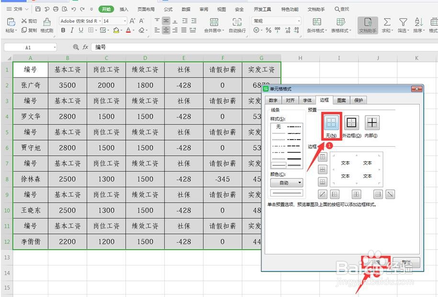The image size is (438, 297).
Task: Toggle italic text formatting
Action: click(x=72, y=30)
